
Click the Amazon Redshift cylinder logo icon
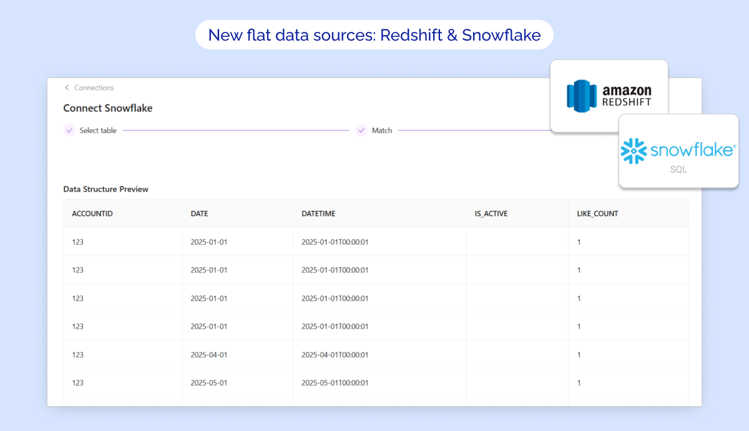click(582, 96)
